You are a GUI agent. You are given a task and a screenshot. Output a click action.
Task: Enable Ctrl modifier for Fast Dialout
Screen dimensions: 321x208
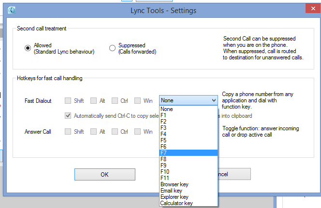115,100
